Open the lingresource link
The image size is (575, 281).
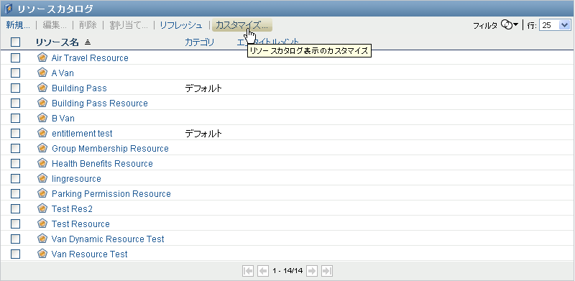(76, 179)
